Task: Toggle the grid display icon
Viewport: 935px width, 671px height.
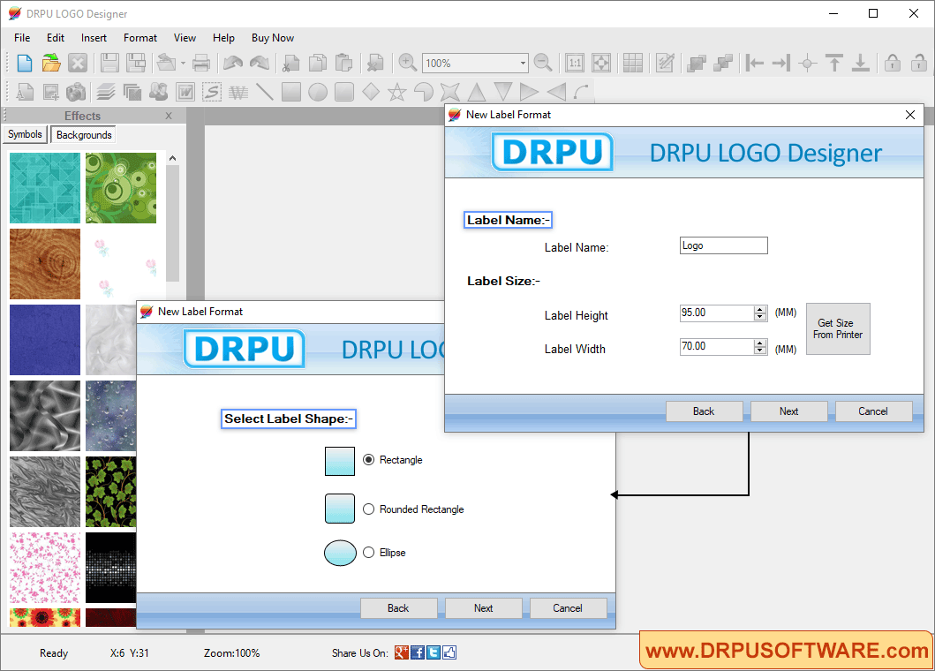Action: tap(633, 63)
